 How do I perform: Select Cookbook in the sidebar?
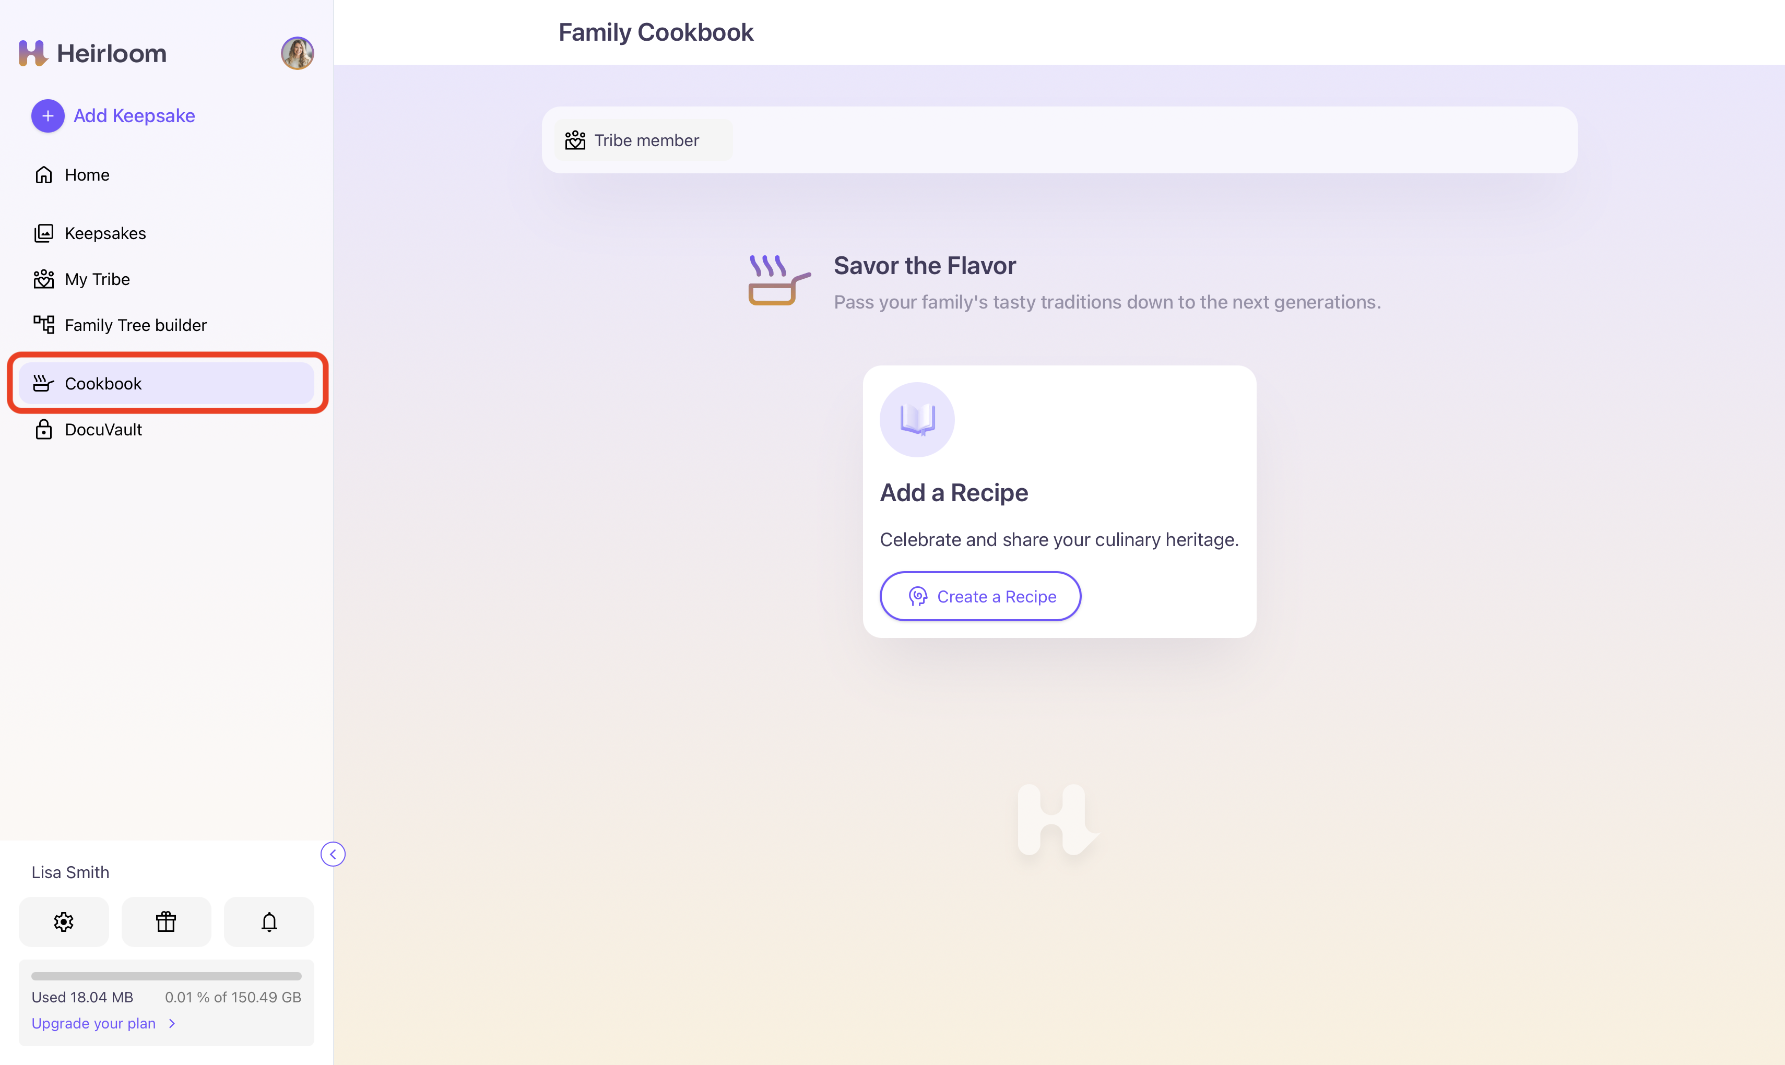click(103, 384)
